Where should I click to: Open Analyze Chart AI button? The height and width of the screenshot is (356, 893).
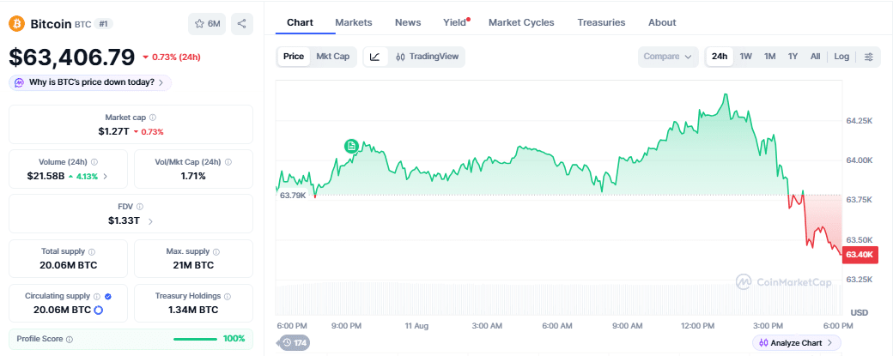pos(796,343)
